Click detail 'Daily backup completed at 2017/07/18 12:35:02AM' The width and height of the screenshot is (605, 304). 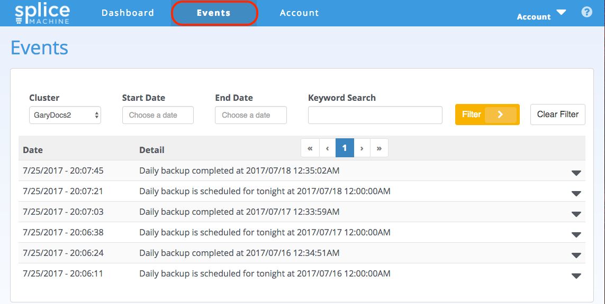[239, 170]
